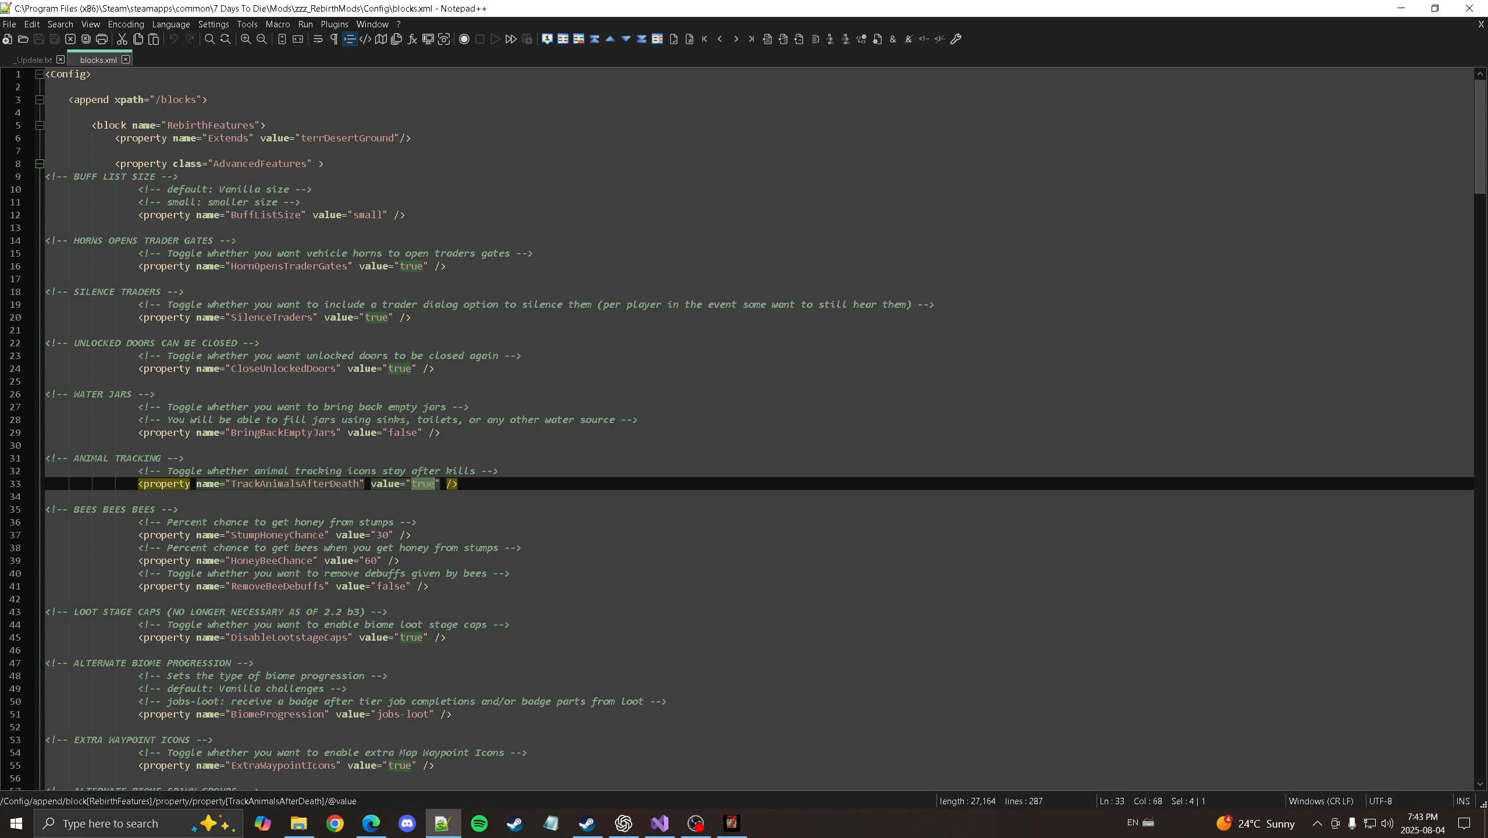Collapse the append xpath fold marker
1488x838 pixels.
click(40, 100)
